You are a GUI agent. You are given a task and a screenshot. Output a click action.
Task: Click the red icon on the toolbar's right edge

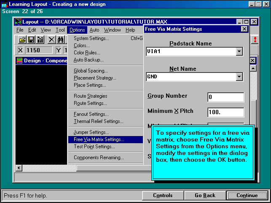255,39
